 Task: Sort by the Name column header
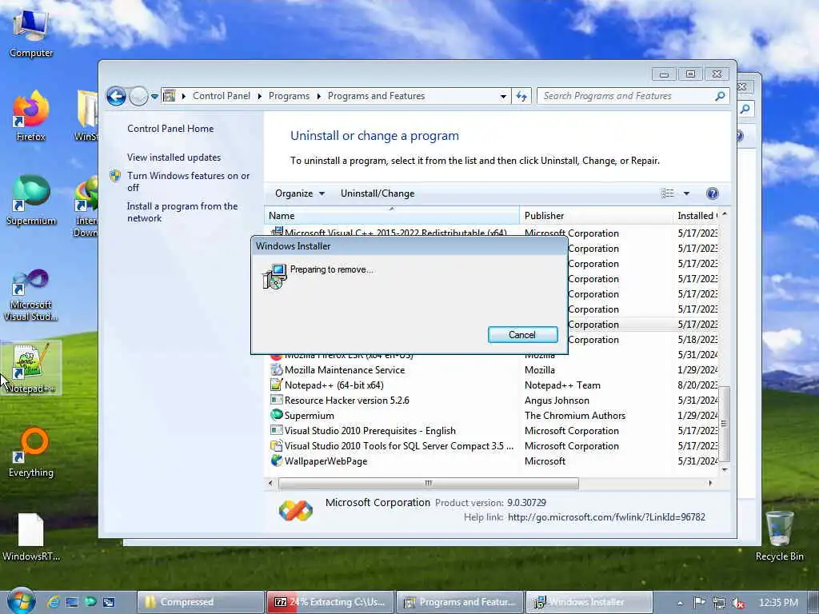(x=392, y=216)
